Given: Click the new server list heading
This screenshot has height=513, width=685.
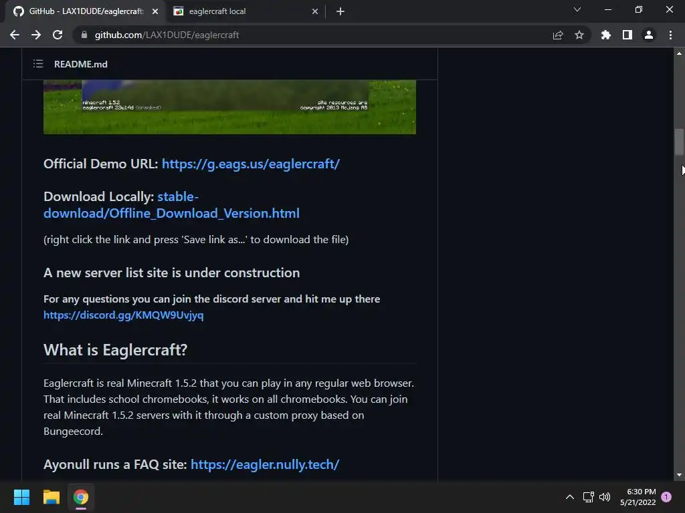Looking at the screenshot, I should coord(172,273).
